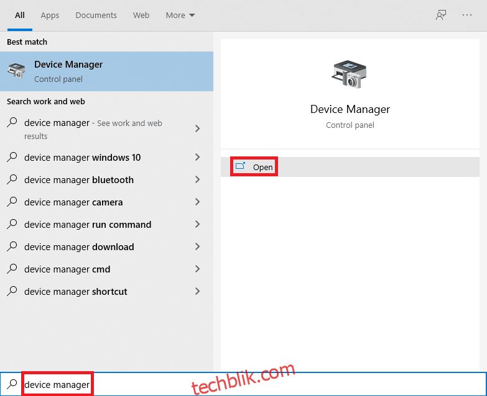Switch to the All search tab
The width and height of the screenshot is (487, 396).
[19, 15]
